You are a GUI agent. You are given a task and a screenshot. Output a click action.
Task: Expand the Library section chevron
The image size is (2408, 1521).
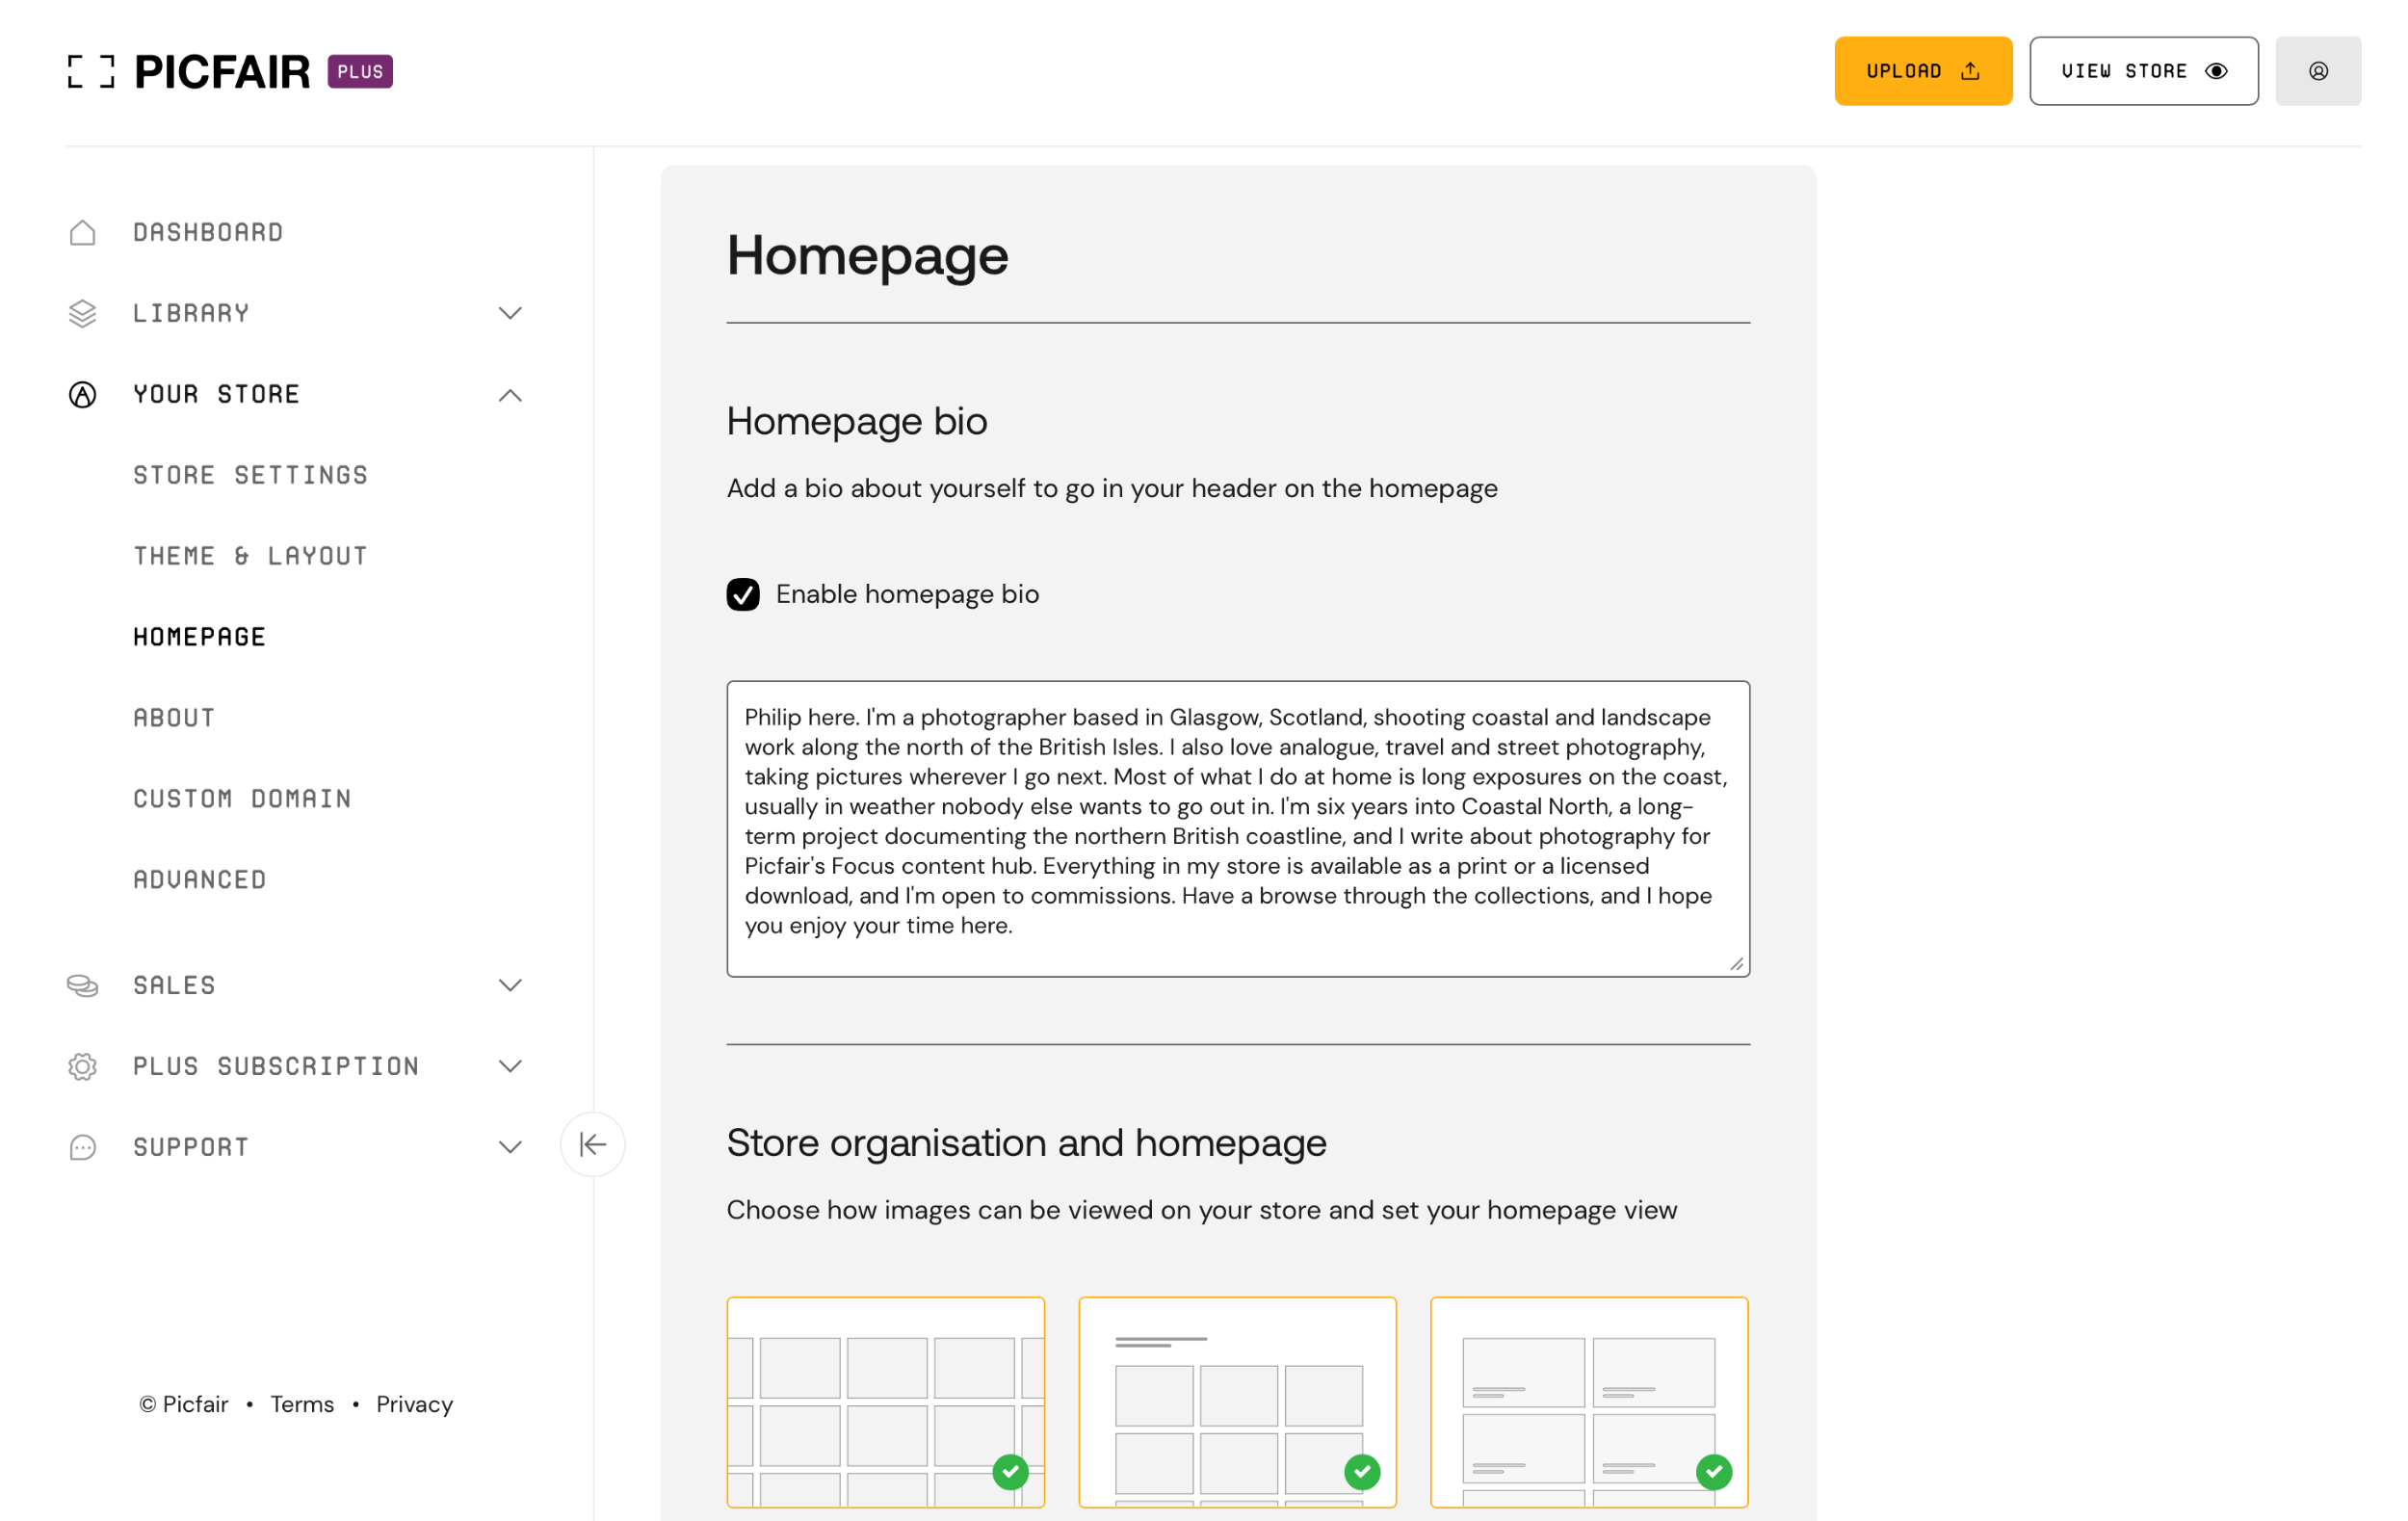coord(510,313)
